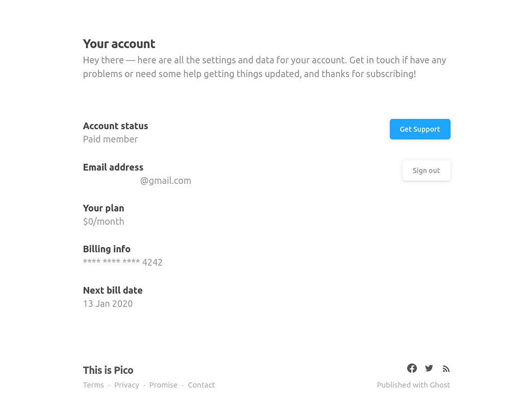Click the Get Support button
524x408 pixels.
coord(420,129)
